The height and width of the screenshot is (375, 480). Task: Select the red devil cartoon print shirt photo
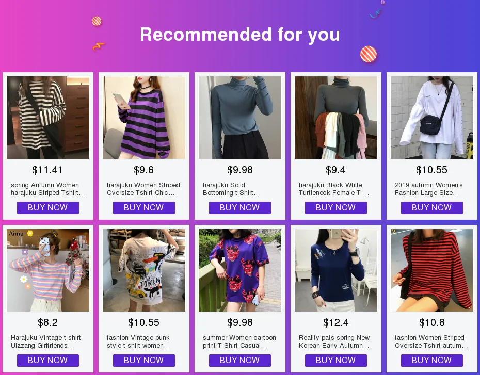[x=240, y=270]
